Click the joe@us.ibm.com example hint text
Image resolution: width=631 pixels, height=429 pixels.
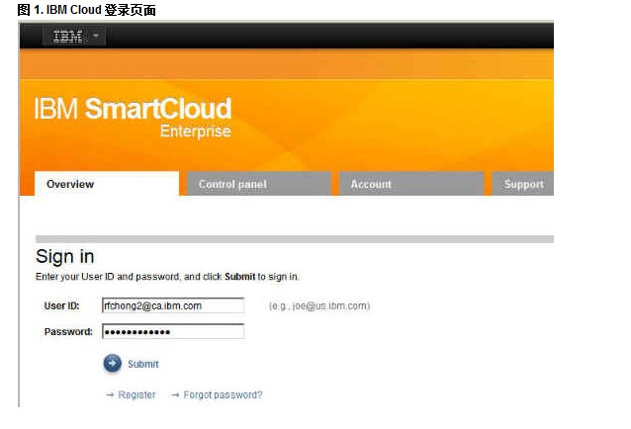(319, 306)
